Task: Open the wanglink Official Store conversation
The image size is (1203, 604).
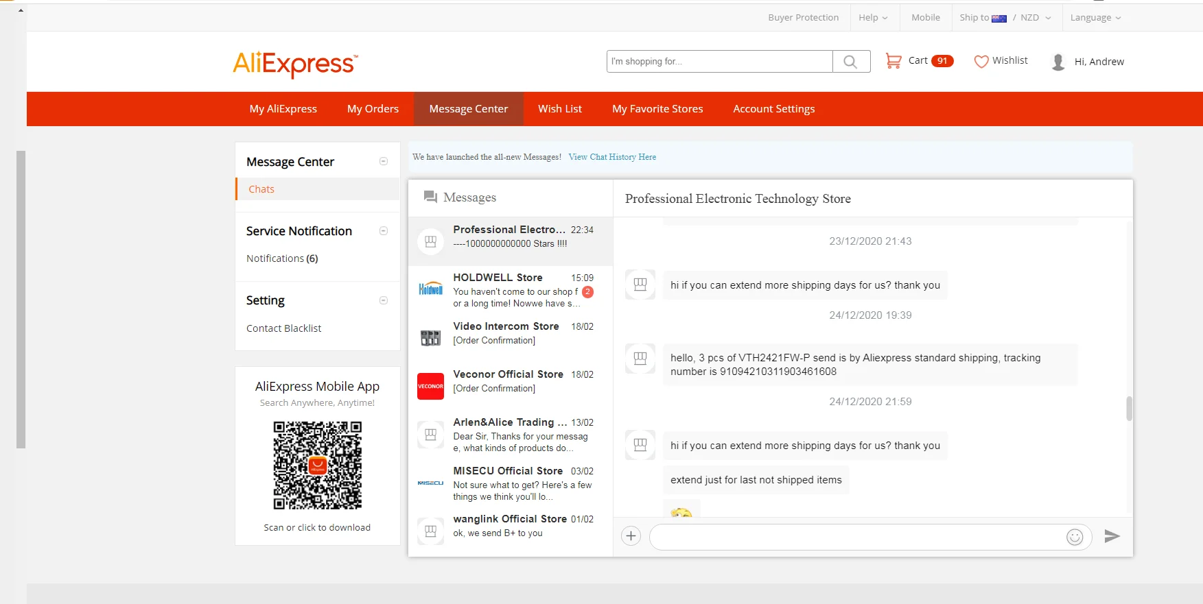Action: [x=511, y=531]
